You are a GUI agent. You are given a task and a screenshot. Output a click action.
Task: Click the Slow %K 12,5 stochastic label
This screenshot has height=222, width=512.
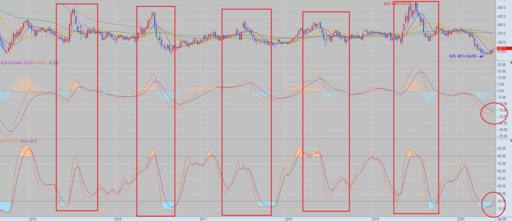9,142
